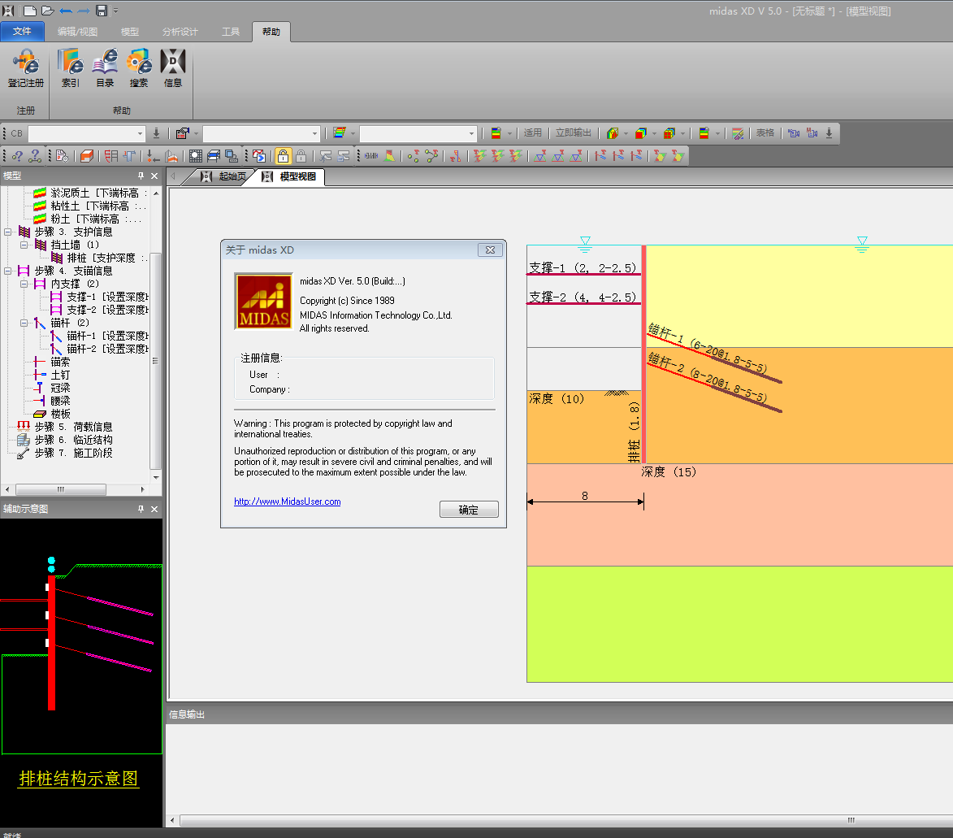The image size is (953, 838).
Task: Redo with the blue right arrow
Action: point(84,11)
